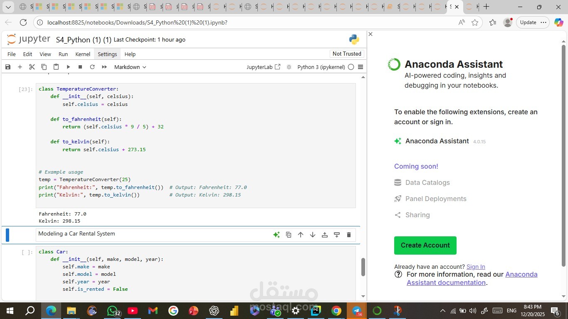Stop the kernel via the square icon
568x319 pixels.
(x=79, y=67)
